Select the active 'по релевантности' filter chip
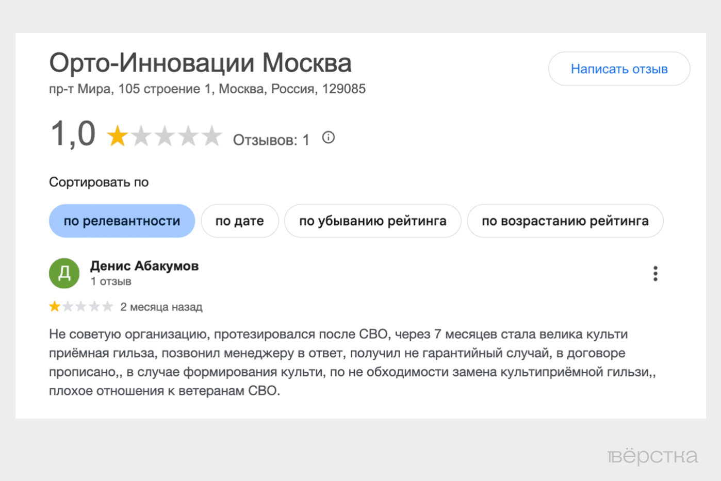This screenshot has width=721, height=481. click(x=121, y=221)
